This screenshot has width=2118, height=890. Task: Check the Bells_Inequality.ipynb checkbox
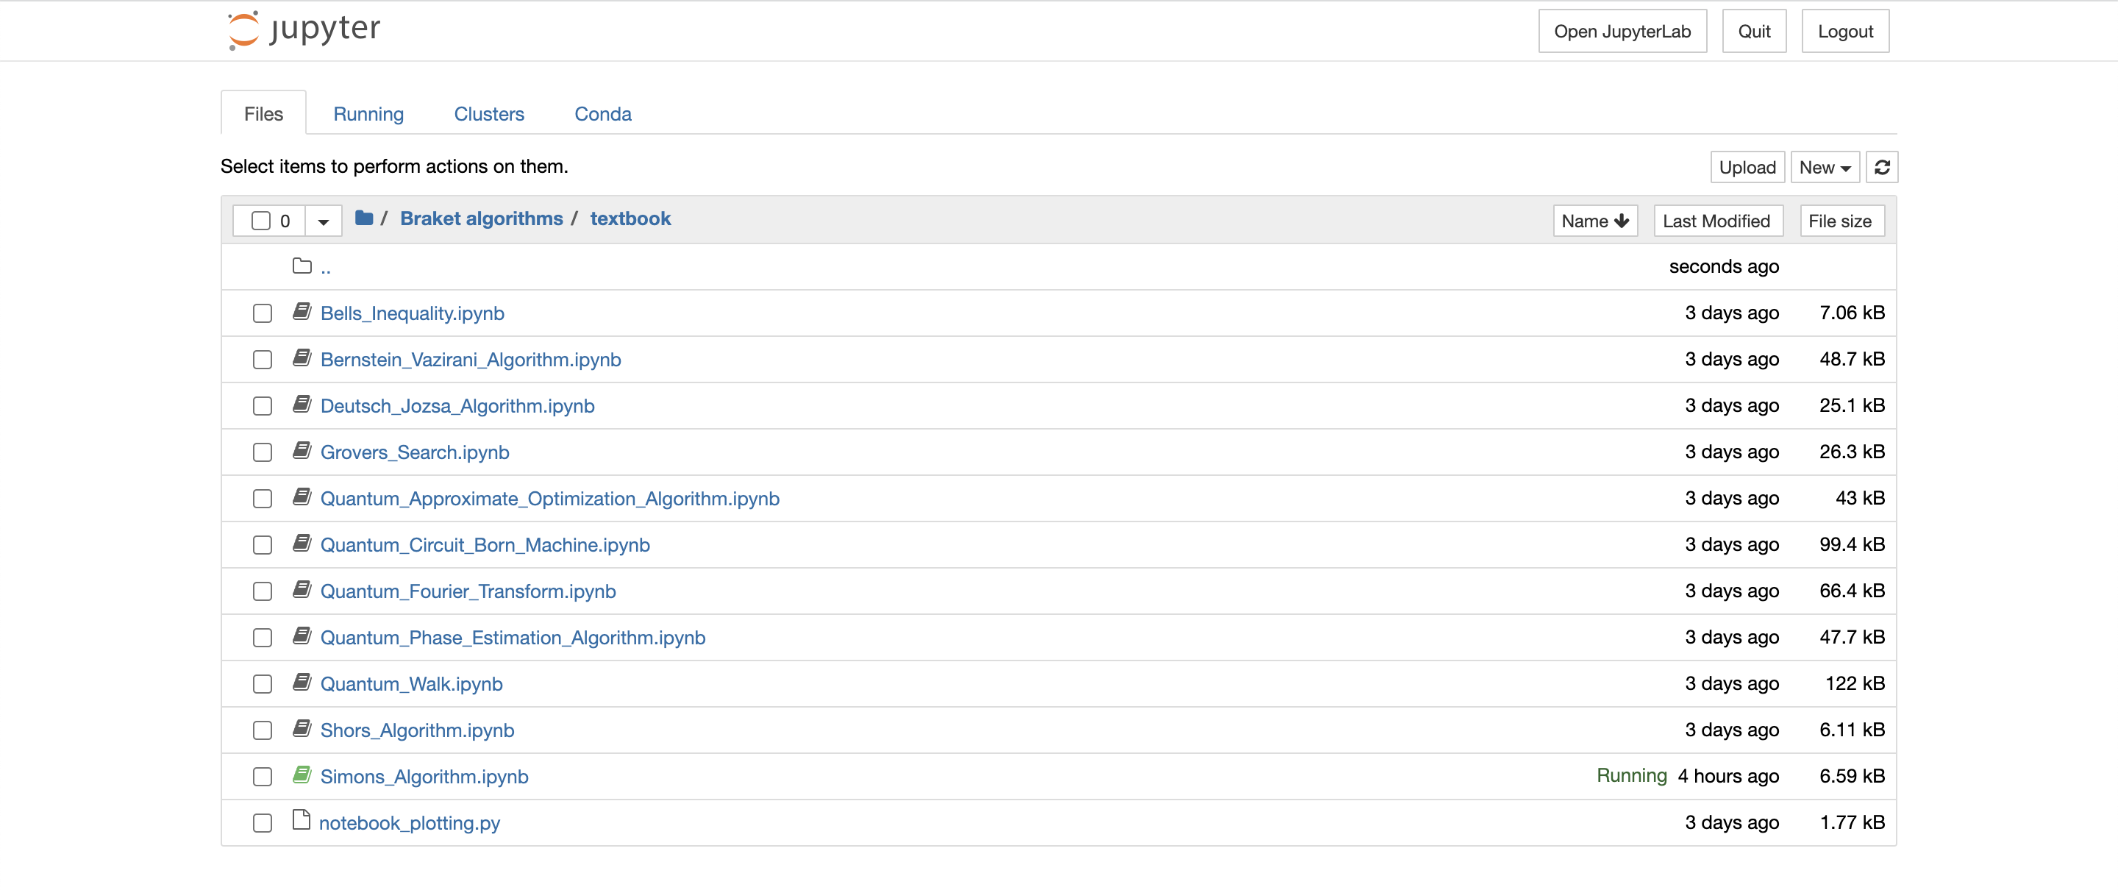click(x=263, y=313)
